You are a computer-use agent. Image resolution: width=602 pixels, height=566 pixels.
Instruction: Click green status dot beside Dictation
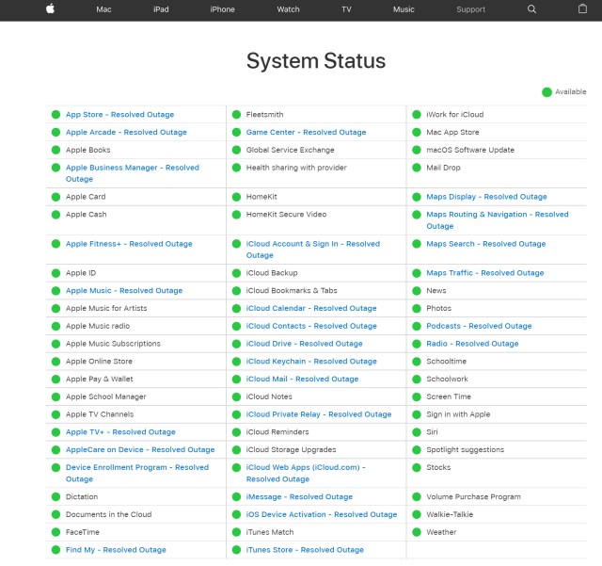[56, 497]
